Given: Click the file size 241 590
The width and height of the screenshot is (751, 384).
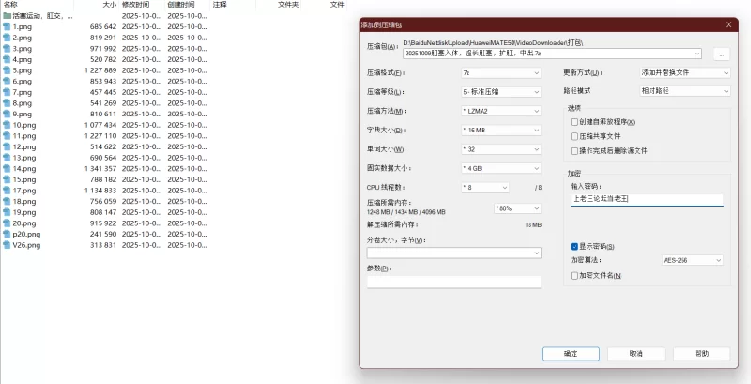Looking at the screenshot, I should pos(103,234).
